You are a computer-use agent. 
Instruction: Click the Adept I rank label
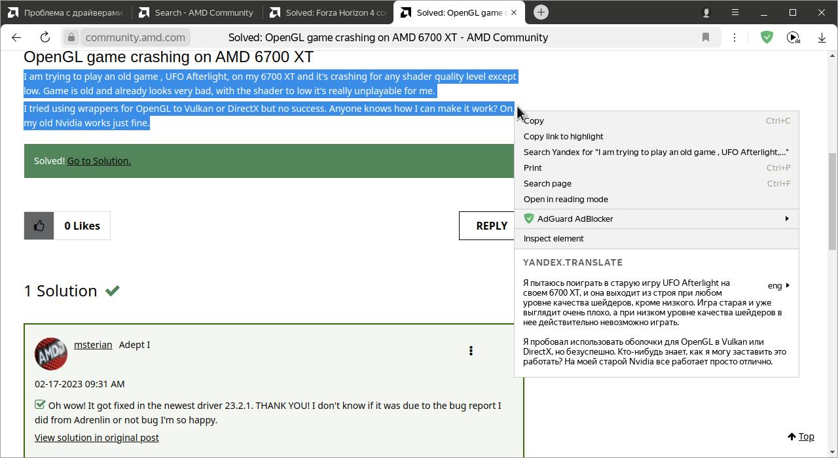click(x=134, y=345)
